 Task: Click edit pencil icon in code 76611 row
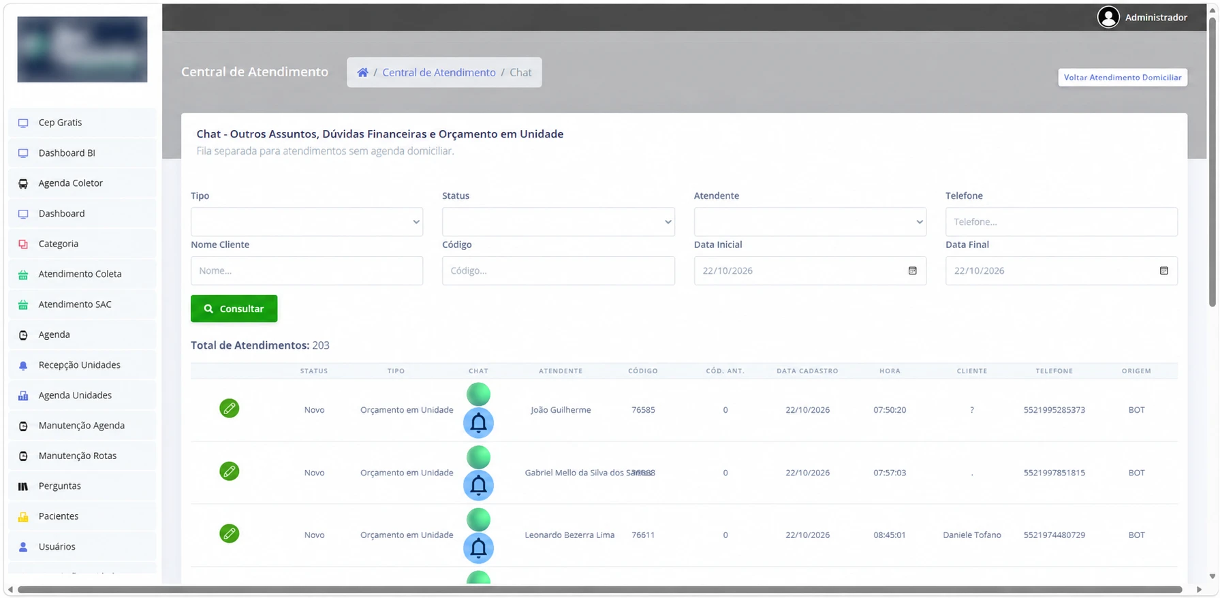point(230,533)
